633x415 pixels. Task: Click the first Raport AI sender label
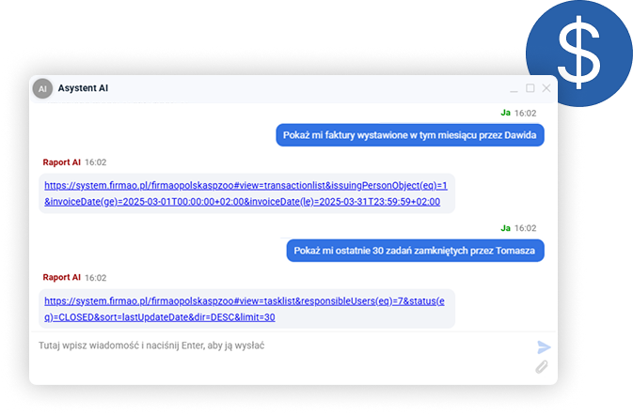click(62, 162)
